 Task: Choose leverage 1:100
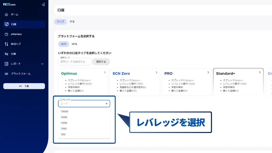click(84, 129)
